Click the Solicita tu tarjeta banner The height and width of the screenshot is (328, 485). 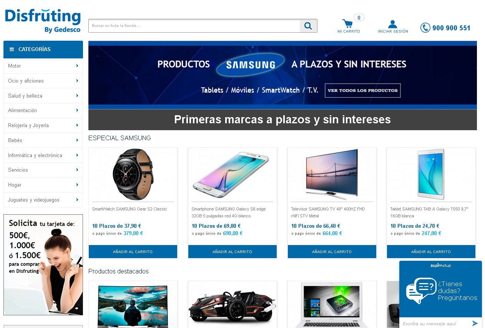click(43, 265)
